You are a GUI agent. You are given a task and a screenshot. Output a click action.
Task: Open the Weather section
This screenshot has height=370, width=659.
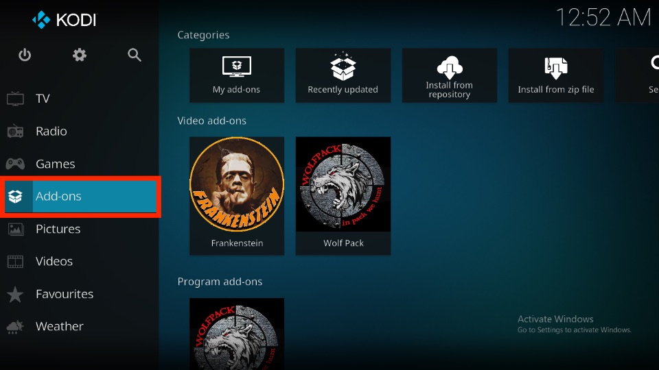coord(80,326)
